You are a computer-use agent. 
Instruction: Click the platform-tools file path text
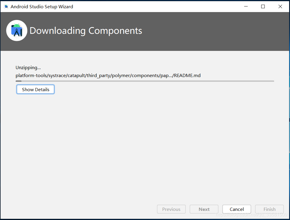click(108, 76)
